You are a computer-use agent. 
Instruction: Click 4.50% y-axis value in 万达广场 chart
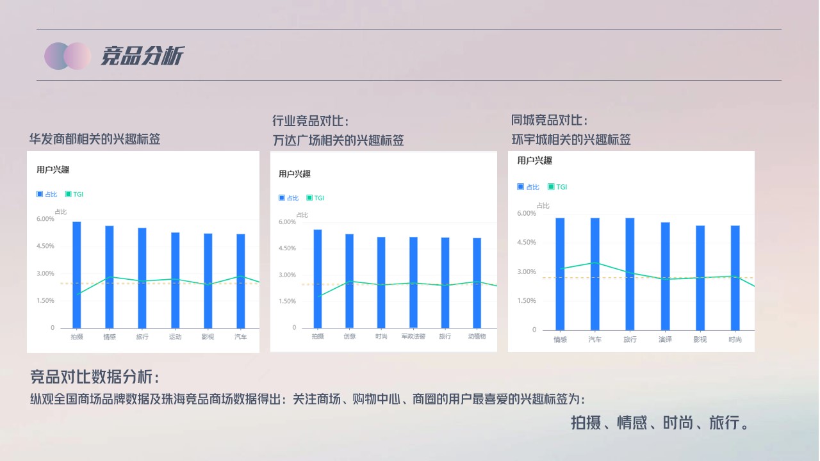tap(287, 248)
